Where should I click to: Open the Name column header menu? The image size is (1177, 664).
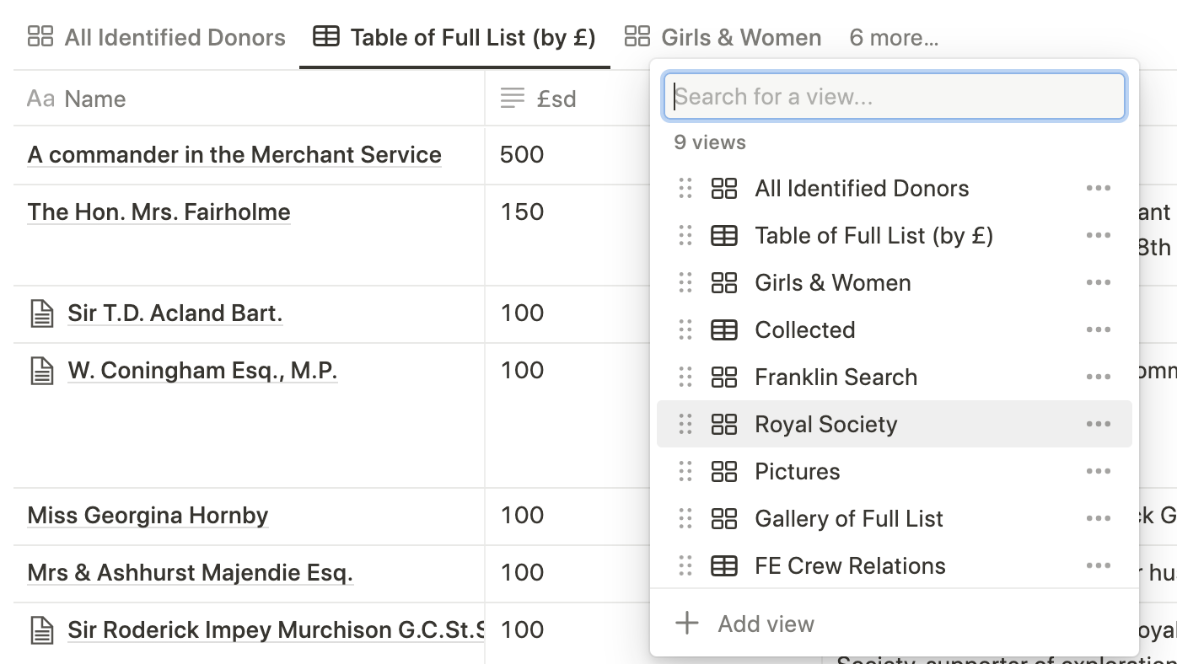94,99
